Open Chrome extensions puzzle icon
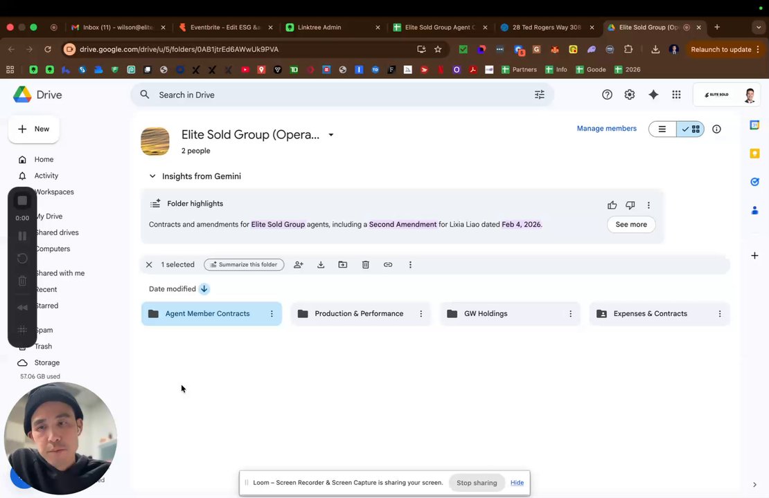 (628, 49)
